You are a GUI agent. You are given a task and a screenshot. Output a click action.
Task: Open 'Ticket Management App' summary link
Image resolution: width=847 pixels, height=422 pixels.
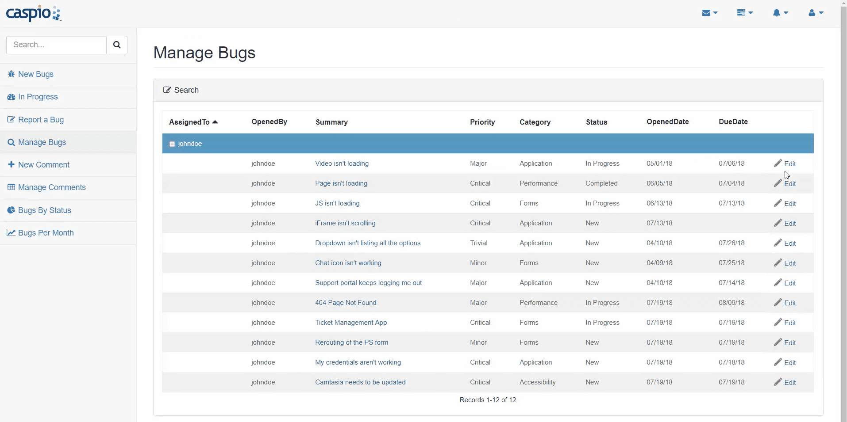point(351,323)
